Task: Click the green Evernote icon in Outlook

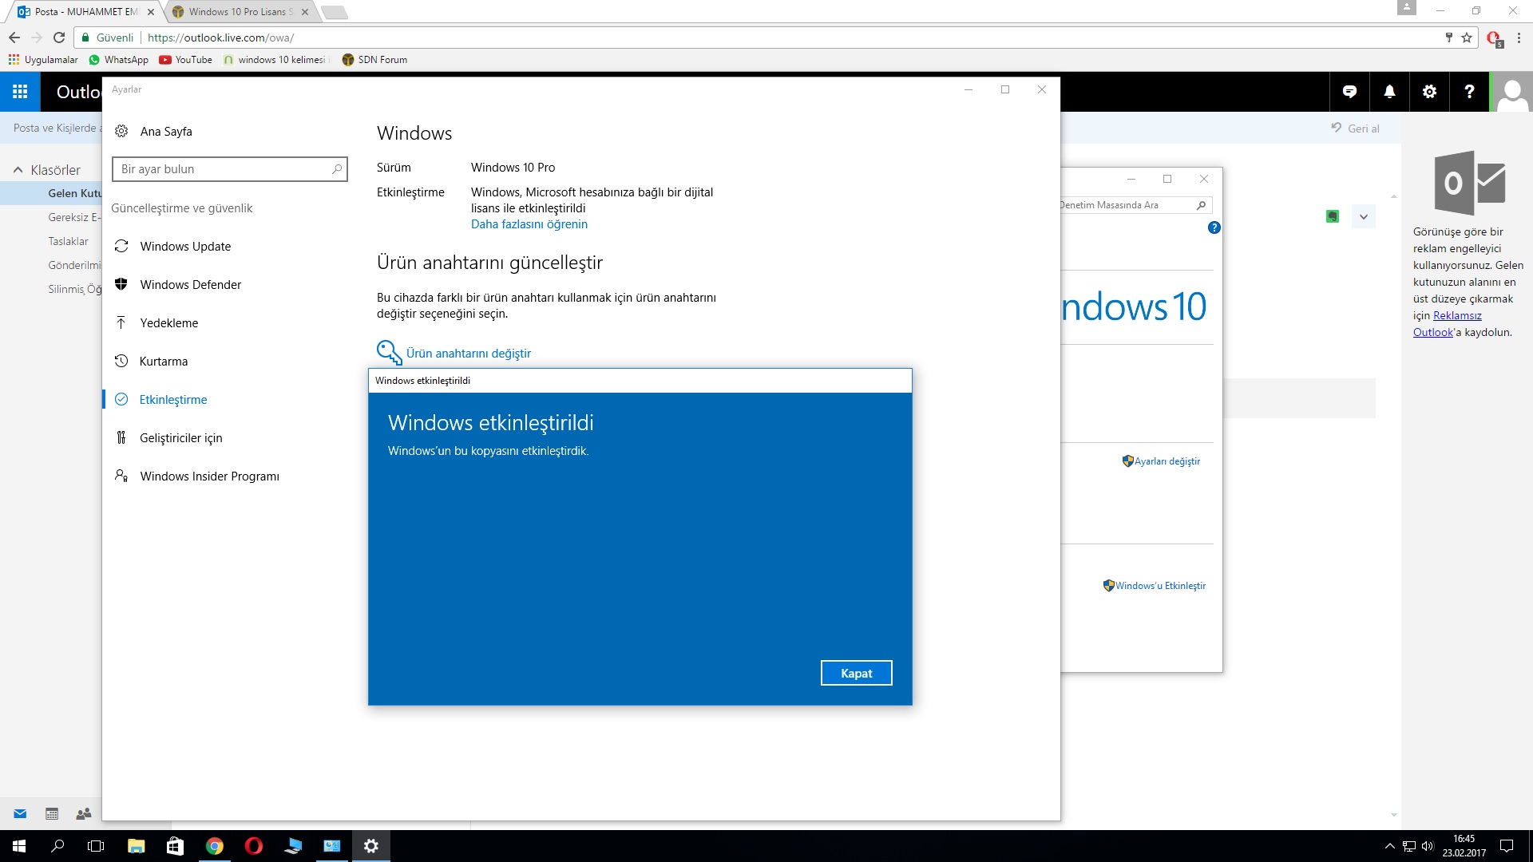Action: [x=1332, y=216]
